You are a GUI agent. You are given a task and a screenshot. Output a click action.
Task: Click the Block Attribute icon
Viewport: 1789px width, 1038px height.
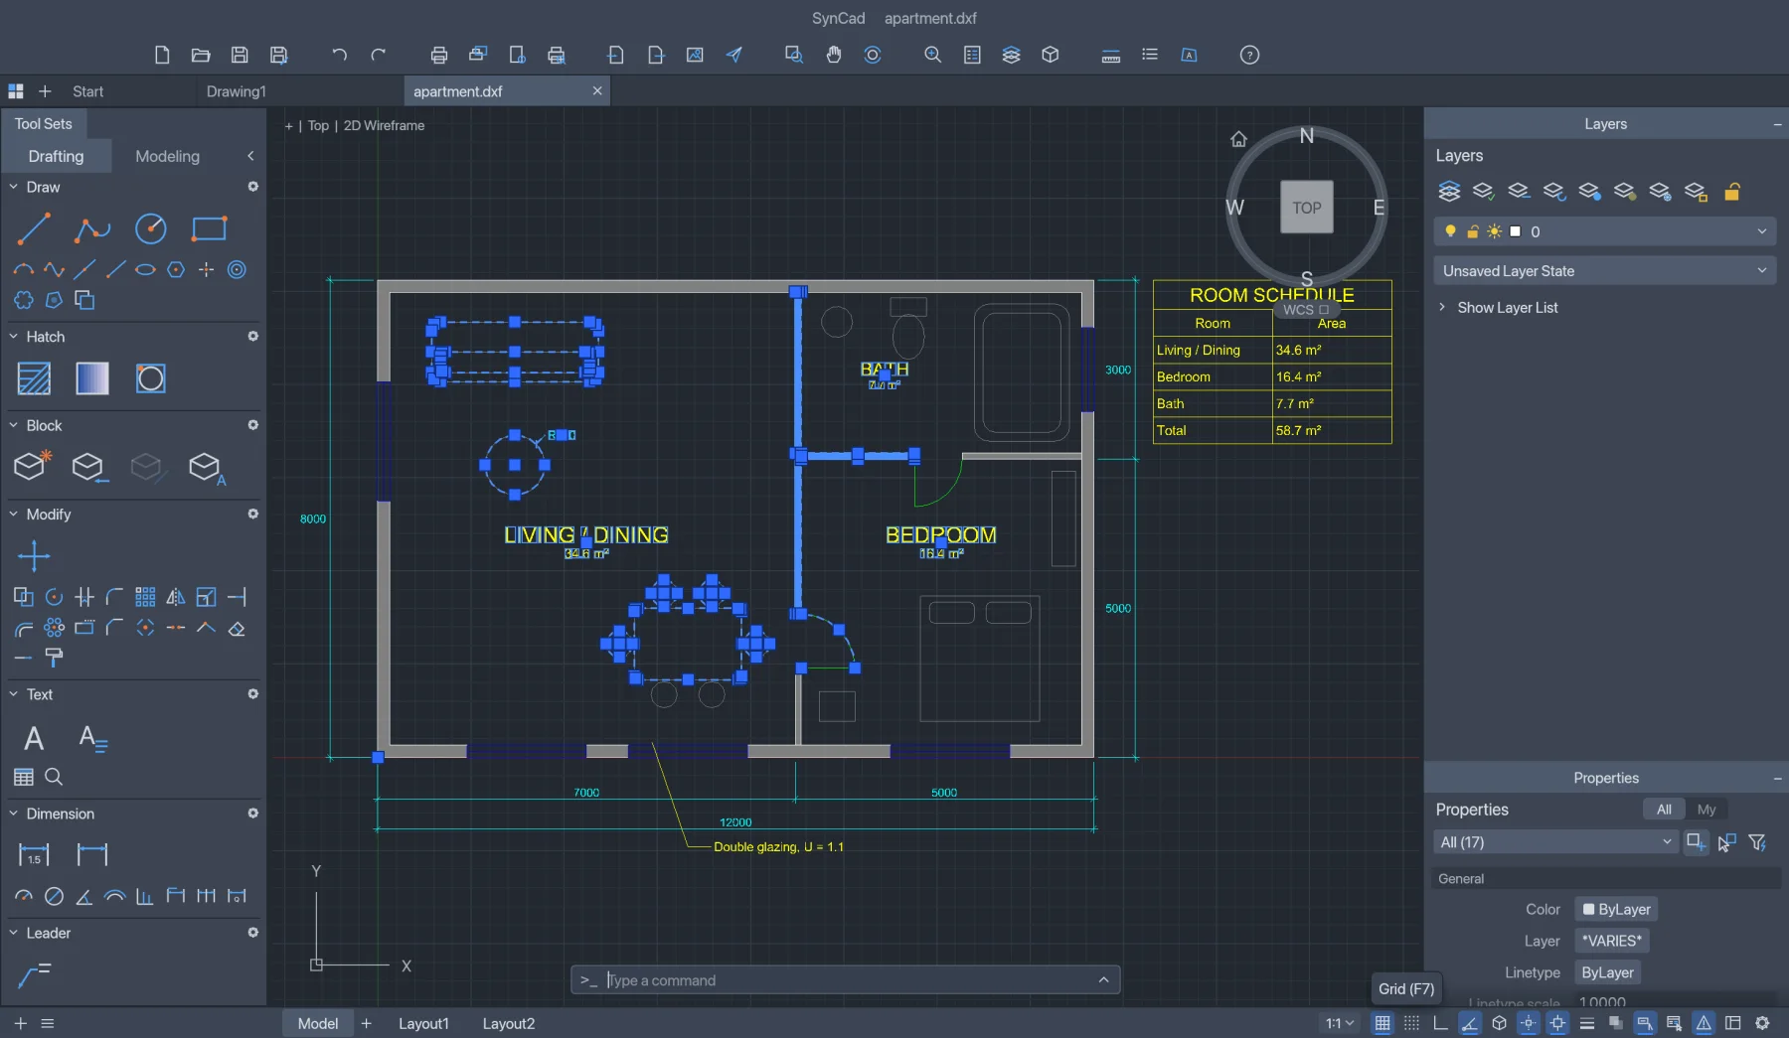click(x=207, y=468)
